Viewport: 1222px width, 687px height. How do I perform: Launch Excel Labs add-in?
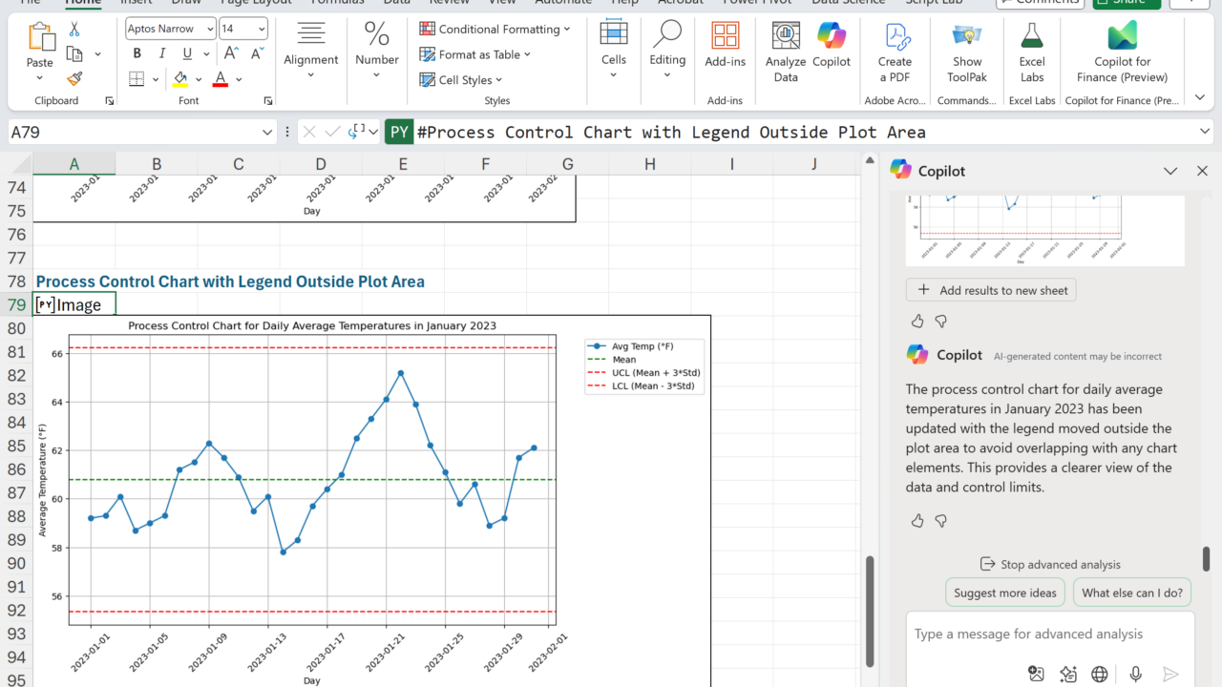tap(1032, 52)
